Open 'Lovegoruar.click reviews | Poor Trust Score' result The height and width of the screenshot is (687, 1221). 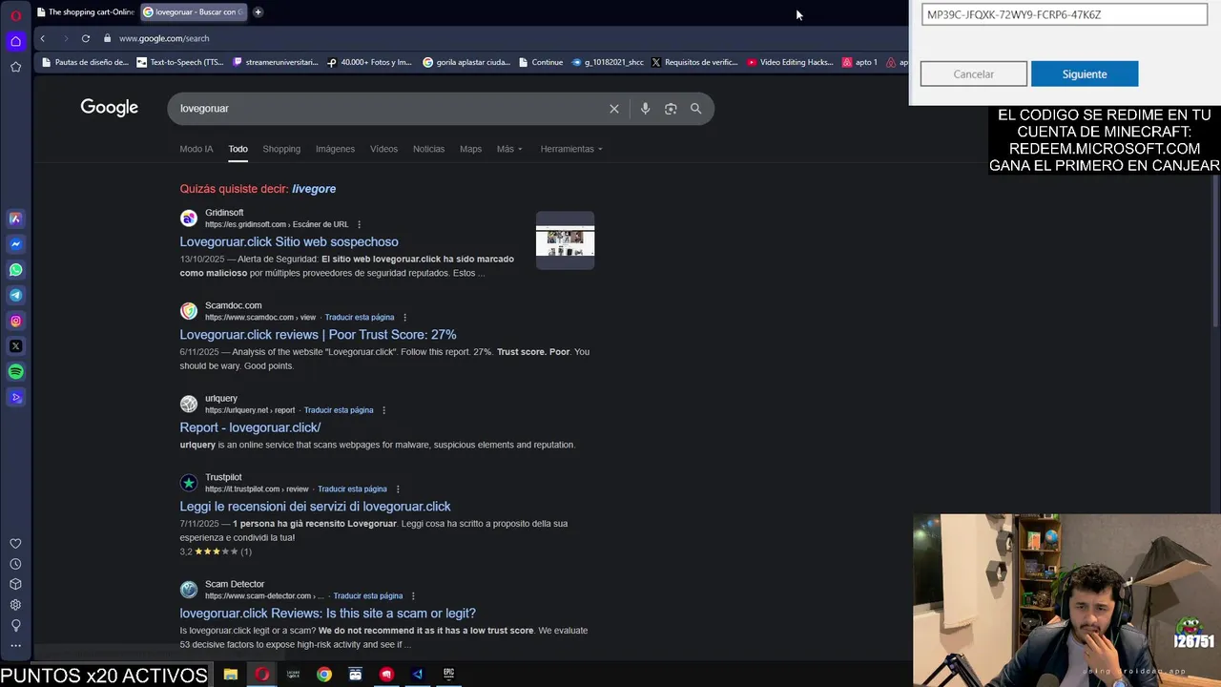[318, 334]
